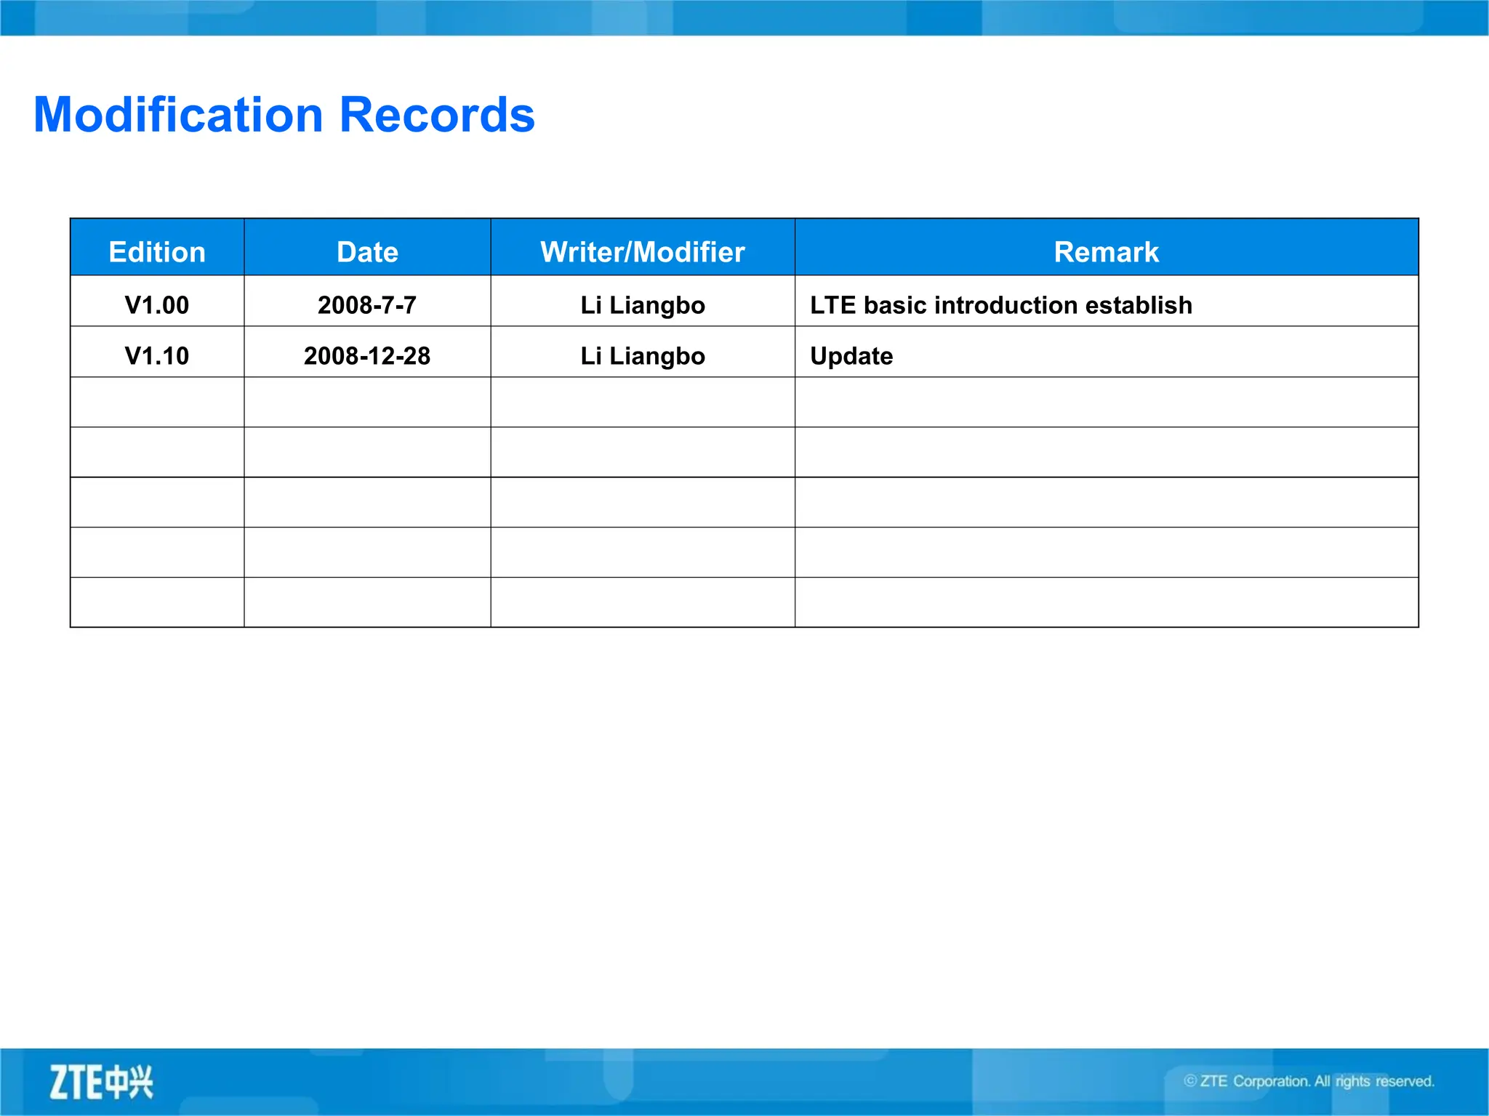Select the Date column header
This screenshot has height=1116, width=1489.
pyautogui.click(x=367, y=247)
